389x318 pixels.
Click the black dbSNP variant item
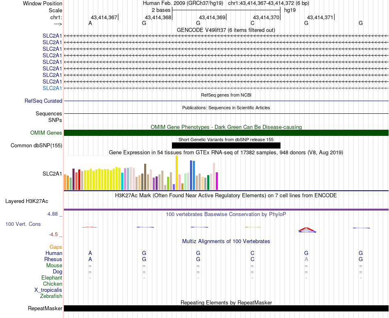(226, 146)
